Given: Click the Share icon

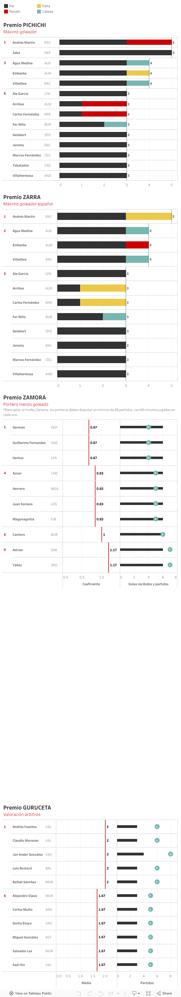Looking at the screenshot, I should click(159, 993).
